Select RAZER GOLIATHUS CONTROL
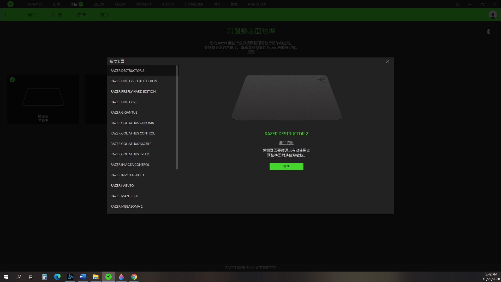This screenshot has height=282, width=501. click(141, 133)
